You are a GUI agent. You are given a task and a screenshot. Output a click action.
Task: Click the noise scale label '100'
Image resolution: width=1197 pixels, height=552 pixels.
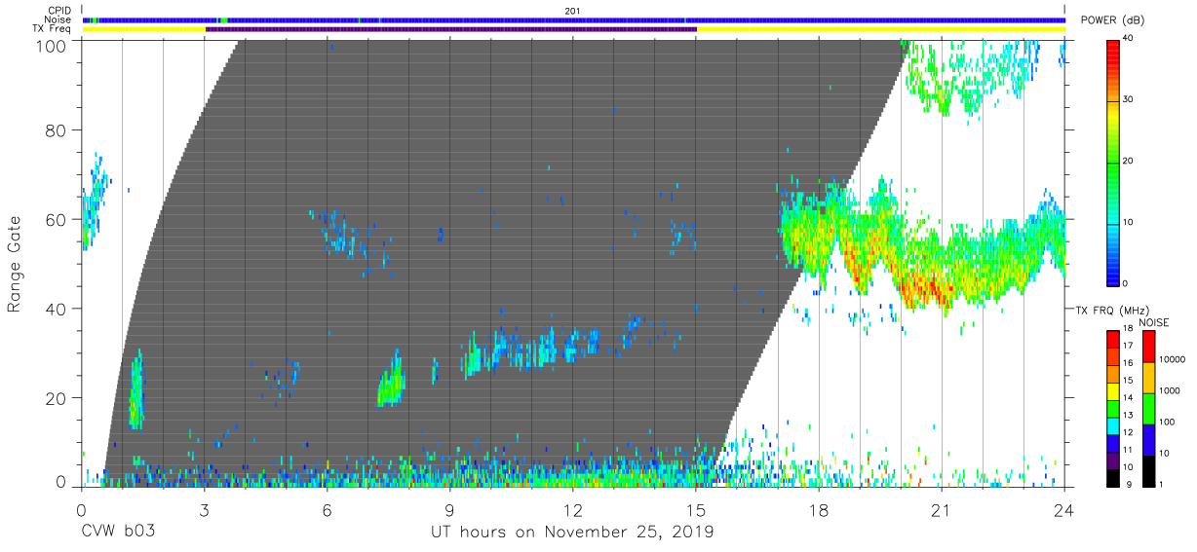(1167, 422)
